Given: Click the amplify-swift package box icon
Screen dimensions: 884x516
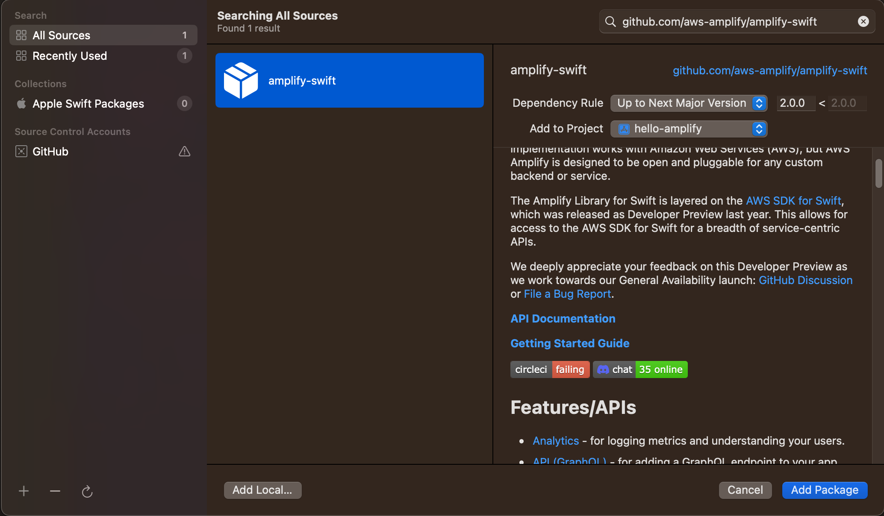Looking at the screenshot, I should click(x=241, y=80).
